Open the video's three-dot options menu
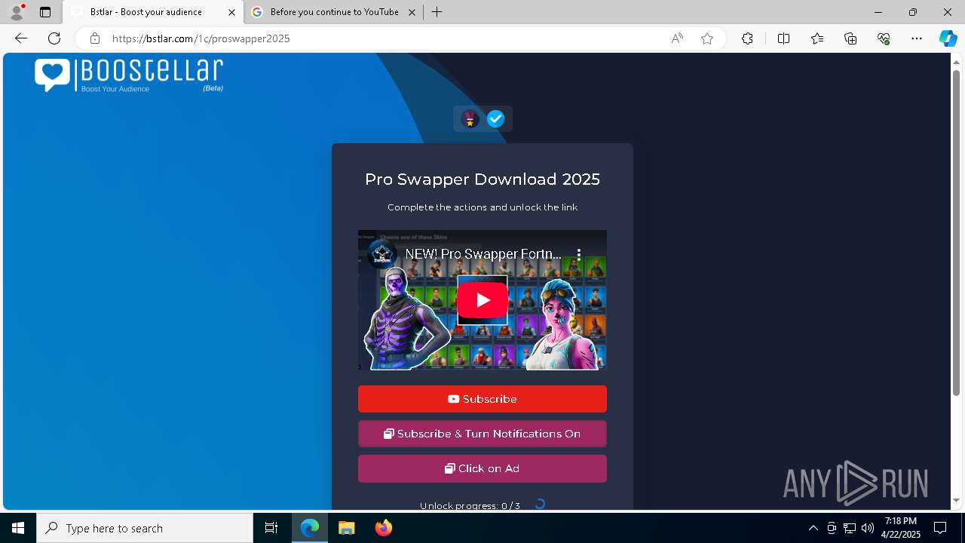This screenshot has height=543, width=965. click(579, 254)
